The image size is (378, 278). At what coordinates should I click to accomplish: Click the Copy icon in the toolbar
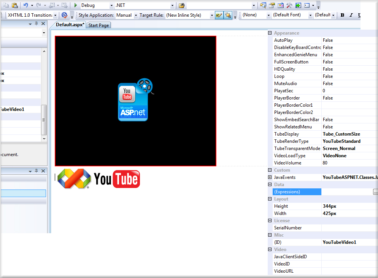[6, 5]
